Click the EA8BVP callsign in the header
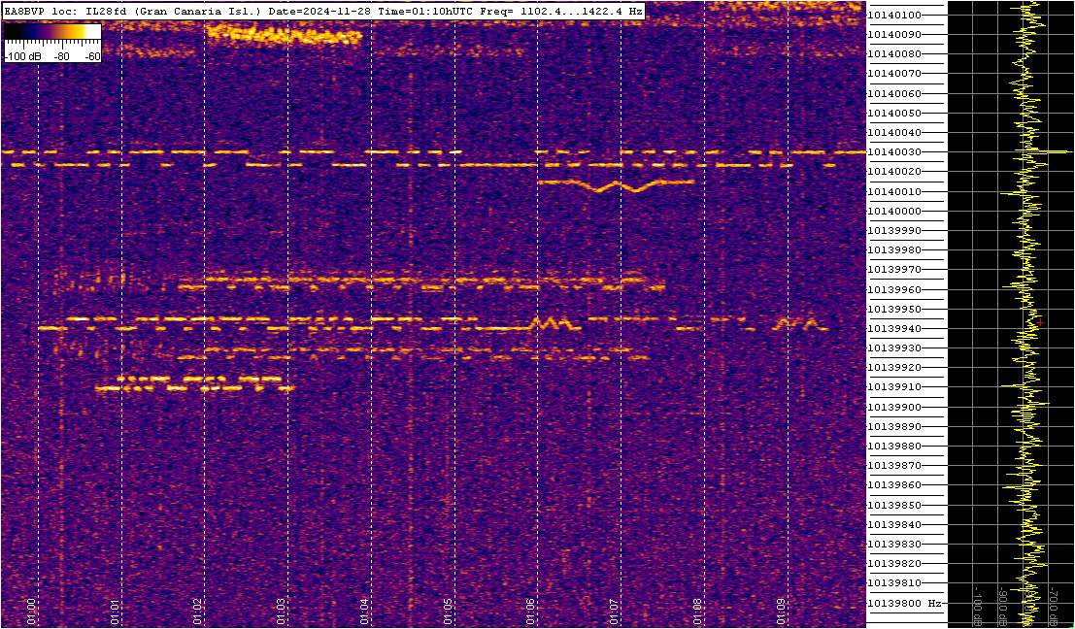The image size is (1075, 629). pos(22,11)
